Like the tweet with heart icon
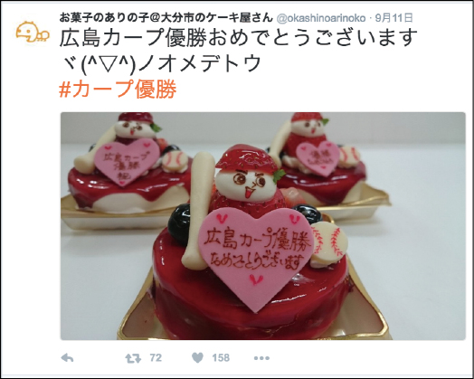Screen dimensions: 474x379 coord(198,358)
